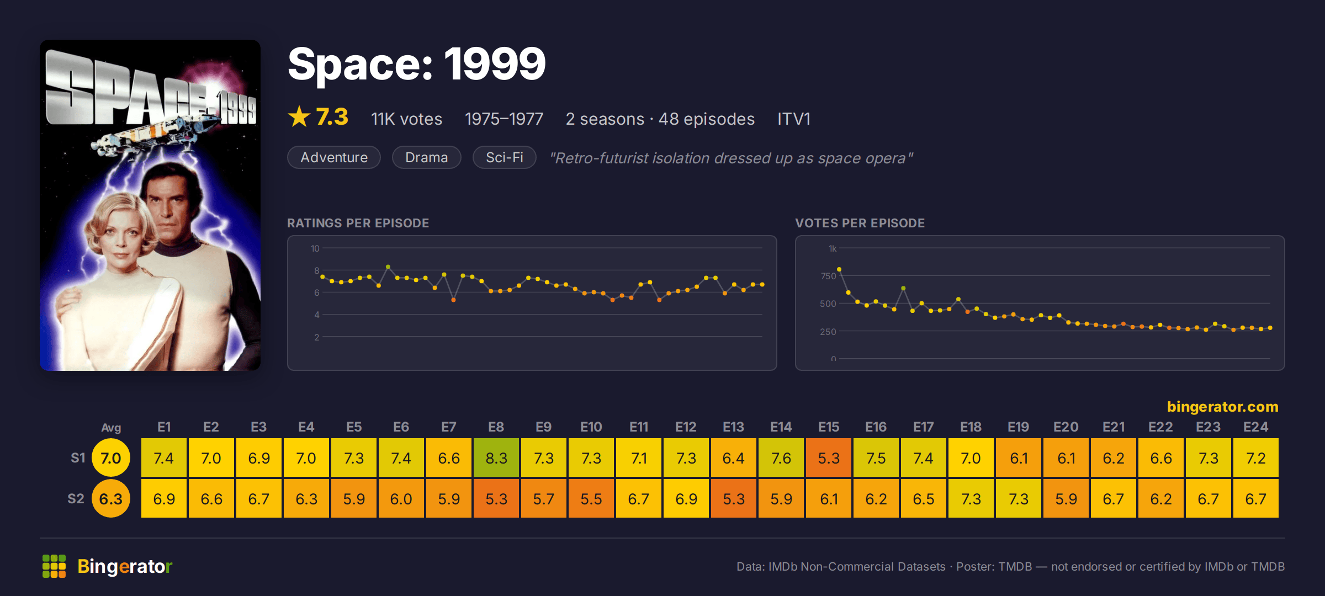Click the Bingerator brand name in footer
The width and height of the screenshot is (1325, 596).
point(125,566)
